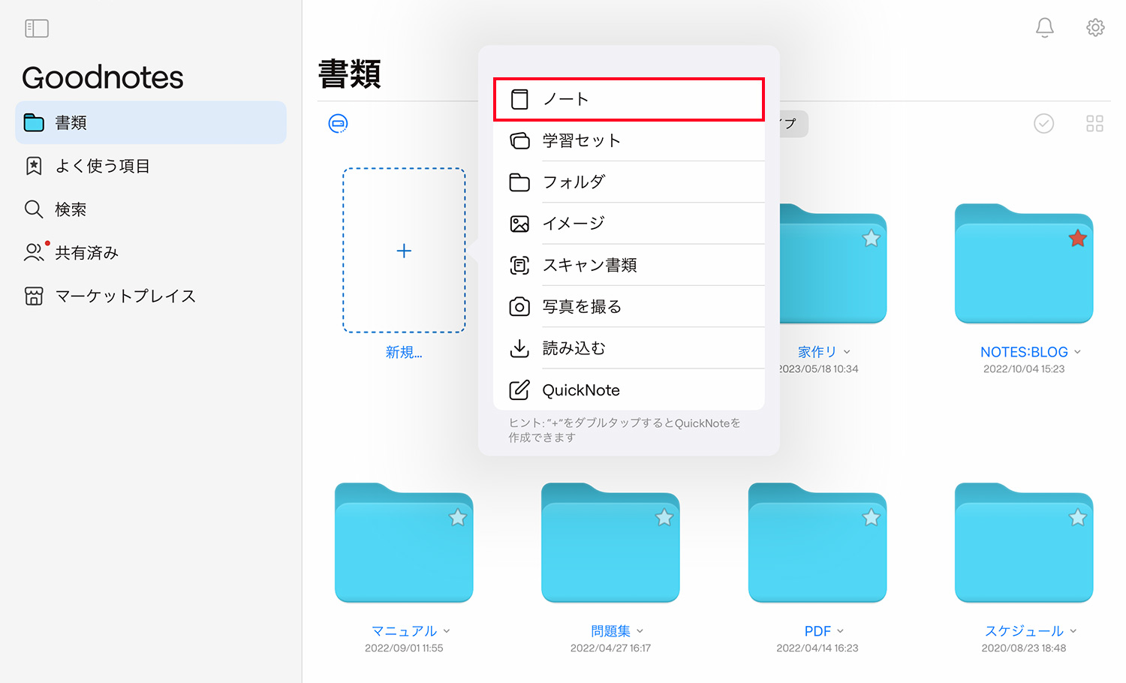The width and height of the screenshot is (1126, 683).
Task: Open よく使う項目 in the sidebar
Action: [x=151, y=166]
